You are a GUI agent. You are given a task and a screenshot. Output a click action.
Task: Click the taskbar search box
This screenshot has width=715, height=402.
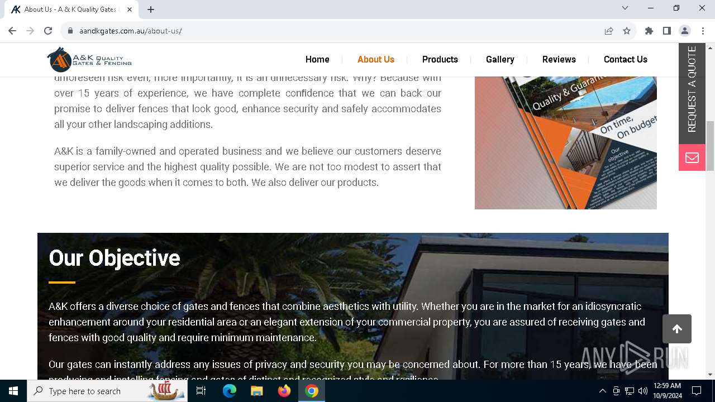[108, 391]
